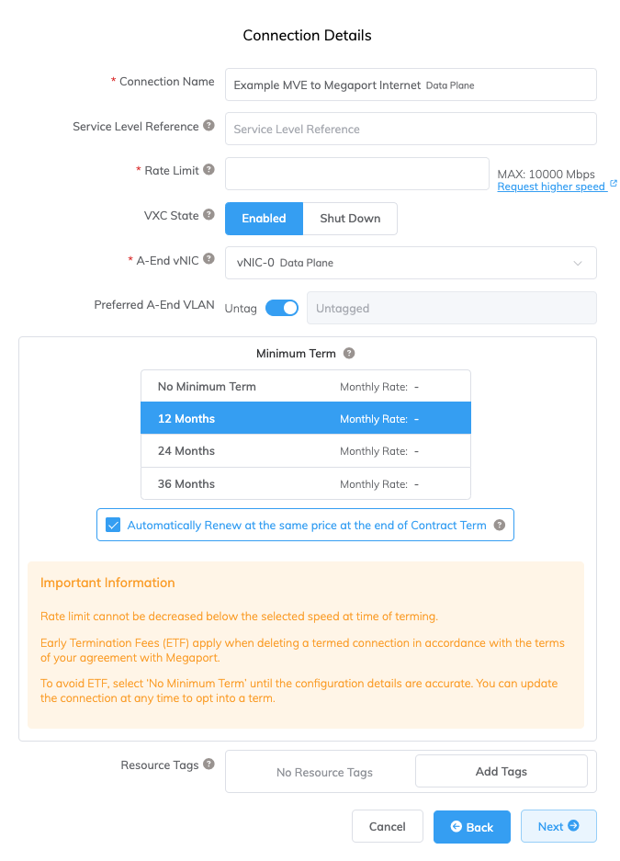Screen dimensions: 620x861
Task: Set VXC State to Shut Down
Action: (350, 219)
